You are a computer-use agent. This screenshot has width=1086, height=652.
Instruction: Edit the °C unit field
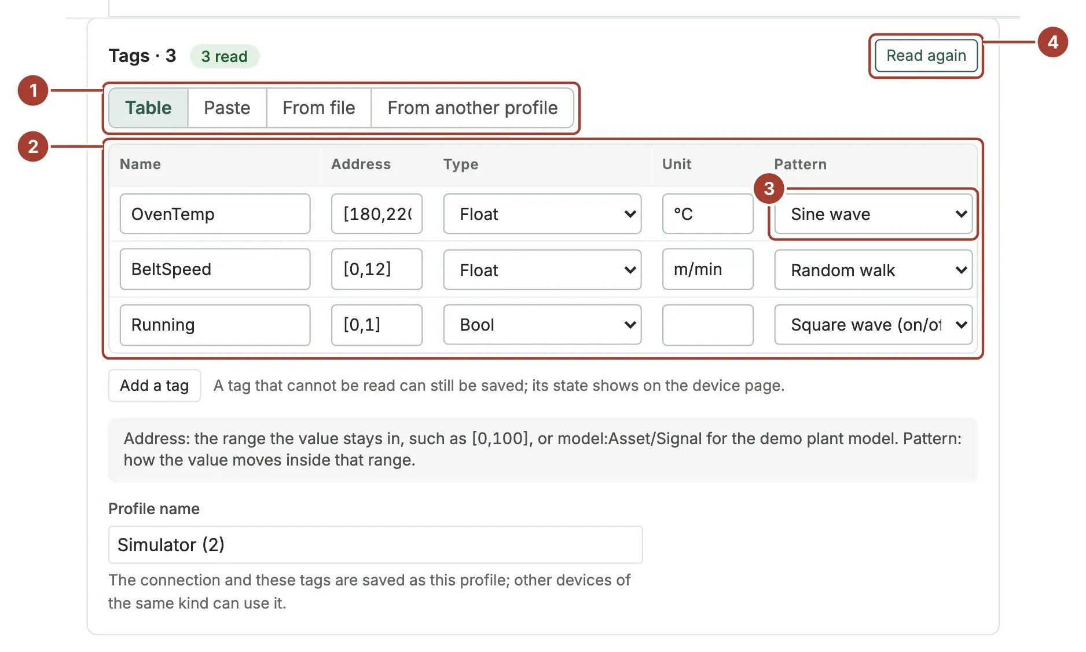click(x=708, y=214)
